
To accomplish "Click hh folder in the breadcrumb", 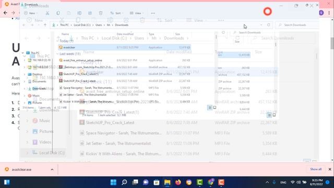I will tap(109, 25).
